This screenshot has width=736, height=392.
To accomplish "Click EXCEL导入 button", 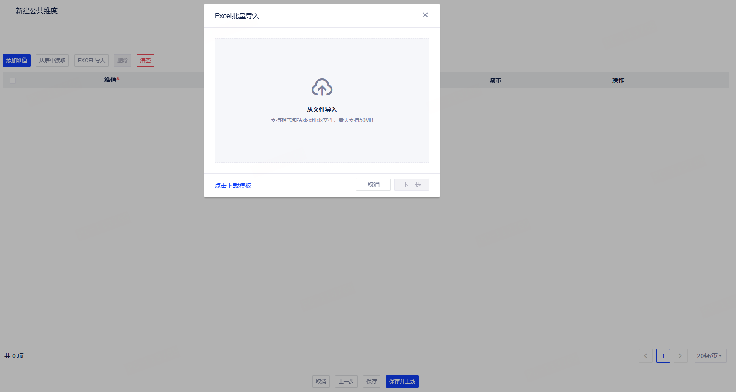I will [91, 61].
